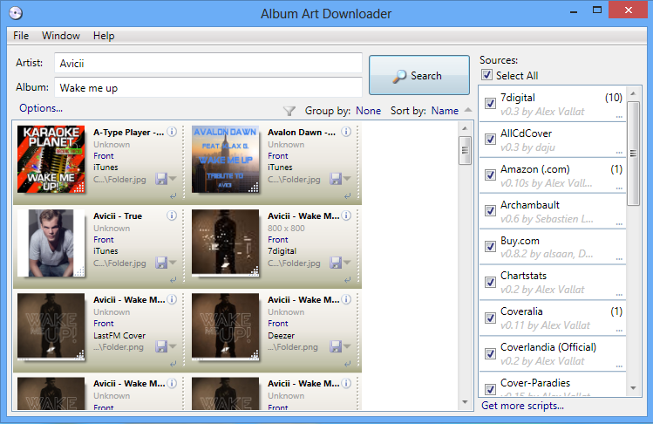Click the return arrow on Avalon Dawn result

pos(347,196)
